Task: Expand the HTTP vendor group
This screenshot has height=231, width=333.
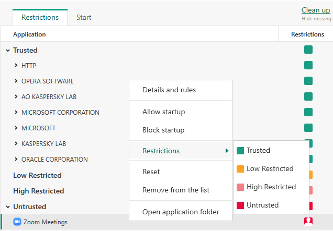Action: click(x=16, y=65)
